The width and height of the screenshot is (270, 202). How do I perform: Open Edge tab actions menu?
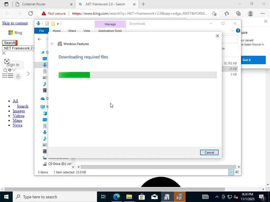tap(6, 4)
